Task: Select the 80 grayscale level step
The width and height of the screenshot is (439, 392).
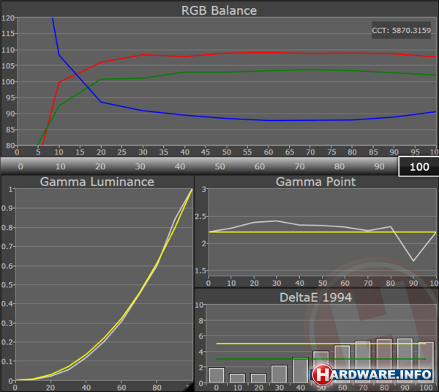Action: coord(339,166)
